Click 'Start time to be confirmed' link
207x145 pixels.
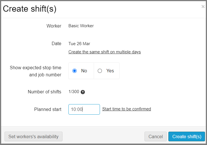coord(127,109)
